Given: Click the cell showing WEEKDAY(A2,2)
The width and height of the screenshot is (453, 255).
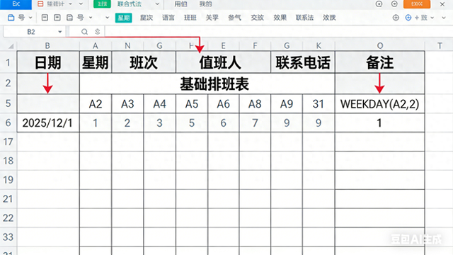Looking at the screenshot, I should 380,104.
